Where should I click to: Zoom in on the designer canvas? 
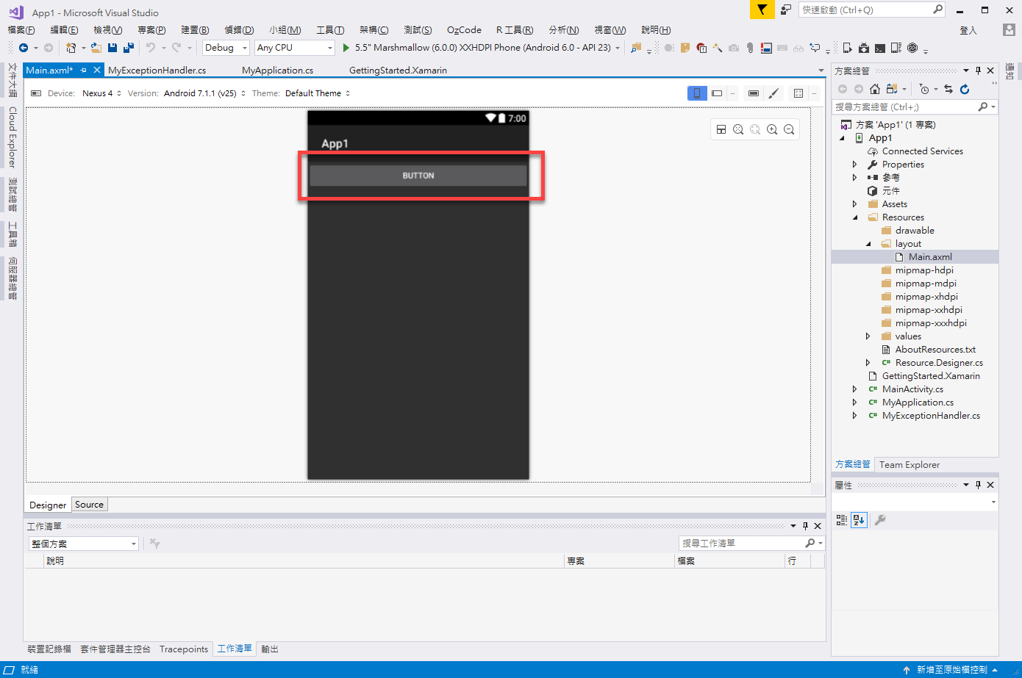pyautogui.click(x=772, y=129)
